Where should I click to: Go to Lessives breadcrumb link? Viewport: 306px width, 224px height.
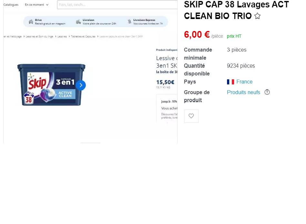tap(62, 36)
